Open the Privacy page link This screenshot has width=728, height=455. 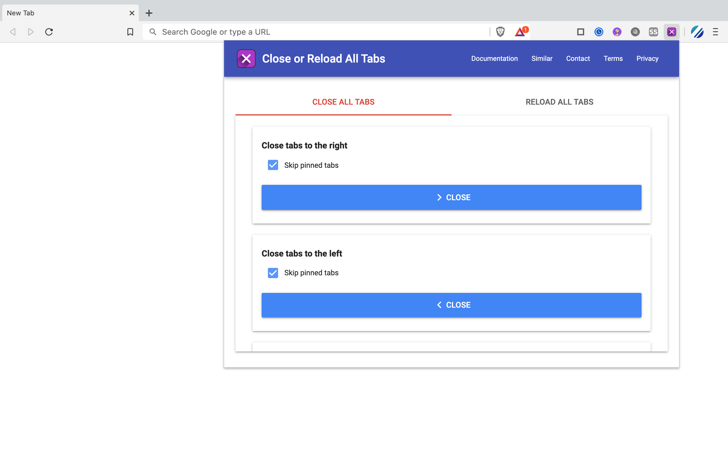[647, 58]
